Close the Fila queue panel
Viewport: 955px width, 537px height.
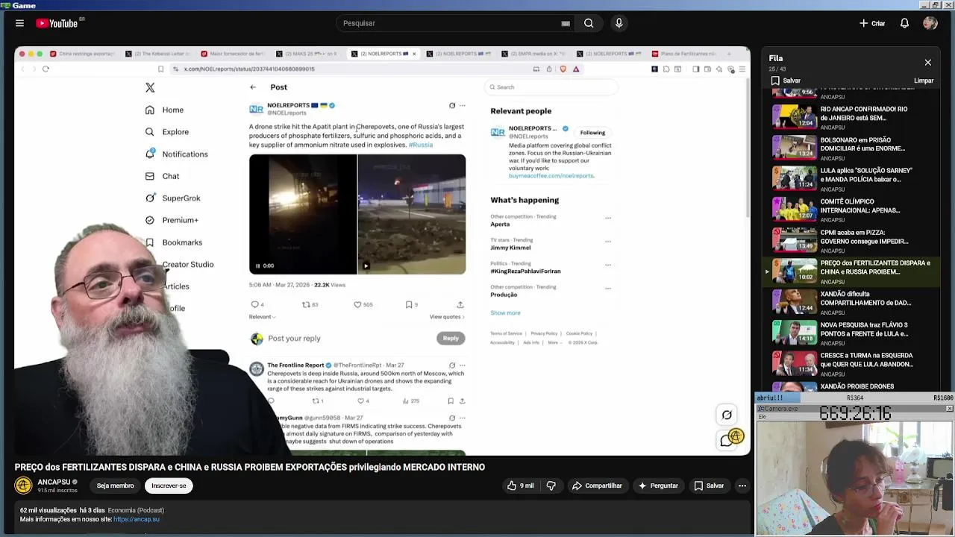(x=927, y=63)
